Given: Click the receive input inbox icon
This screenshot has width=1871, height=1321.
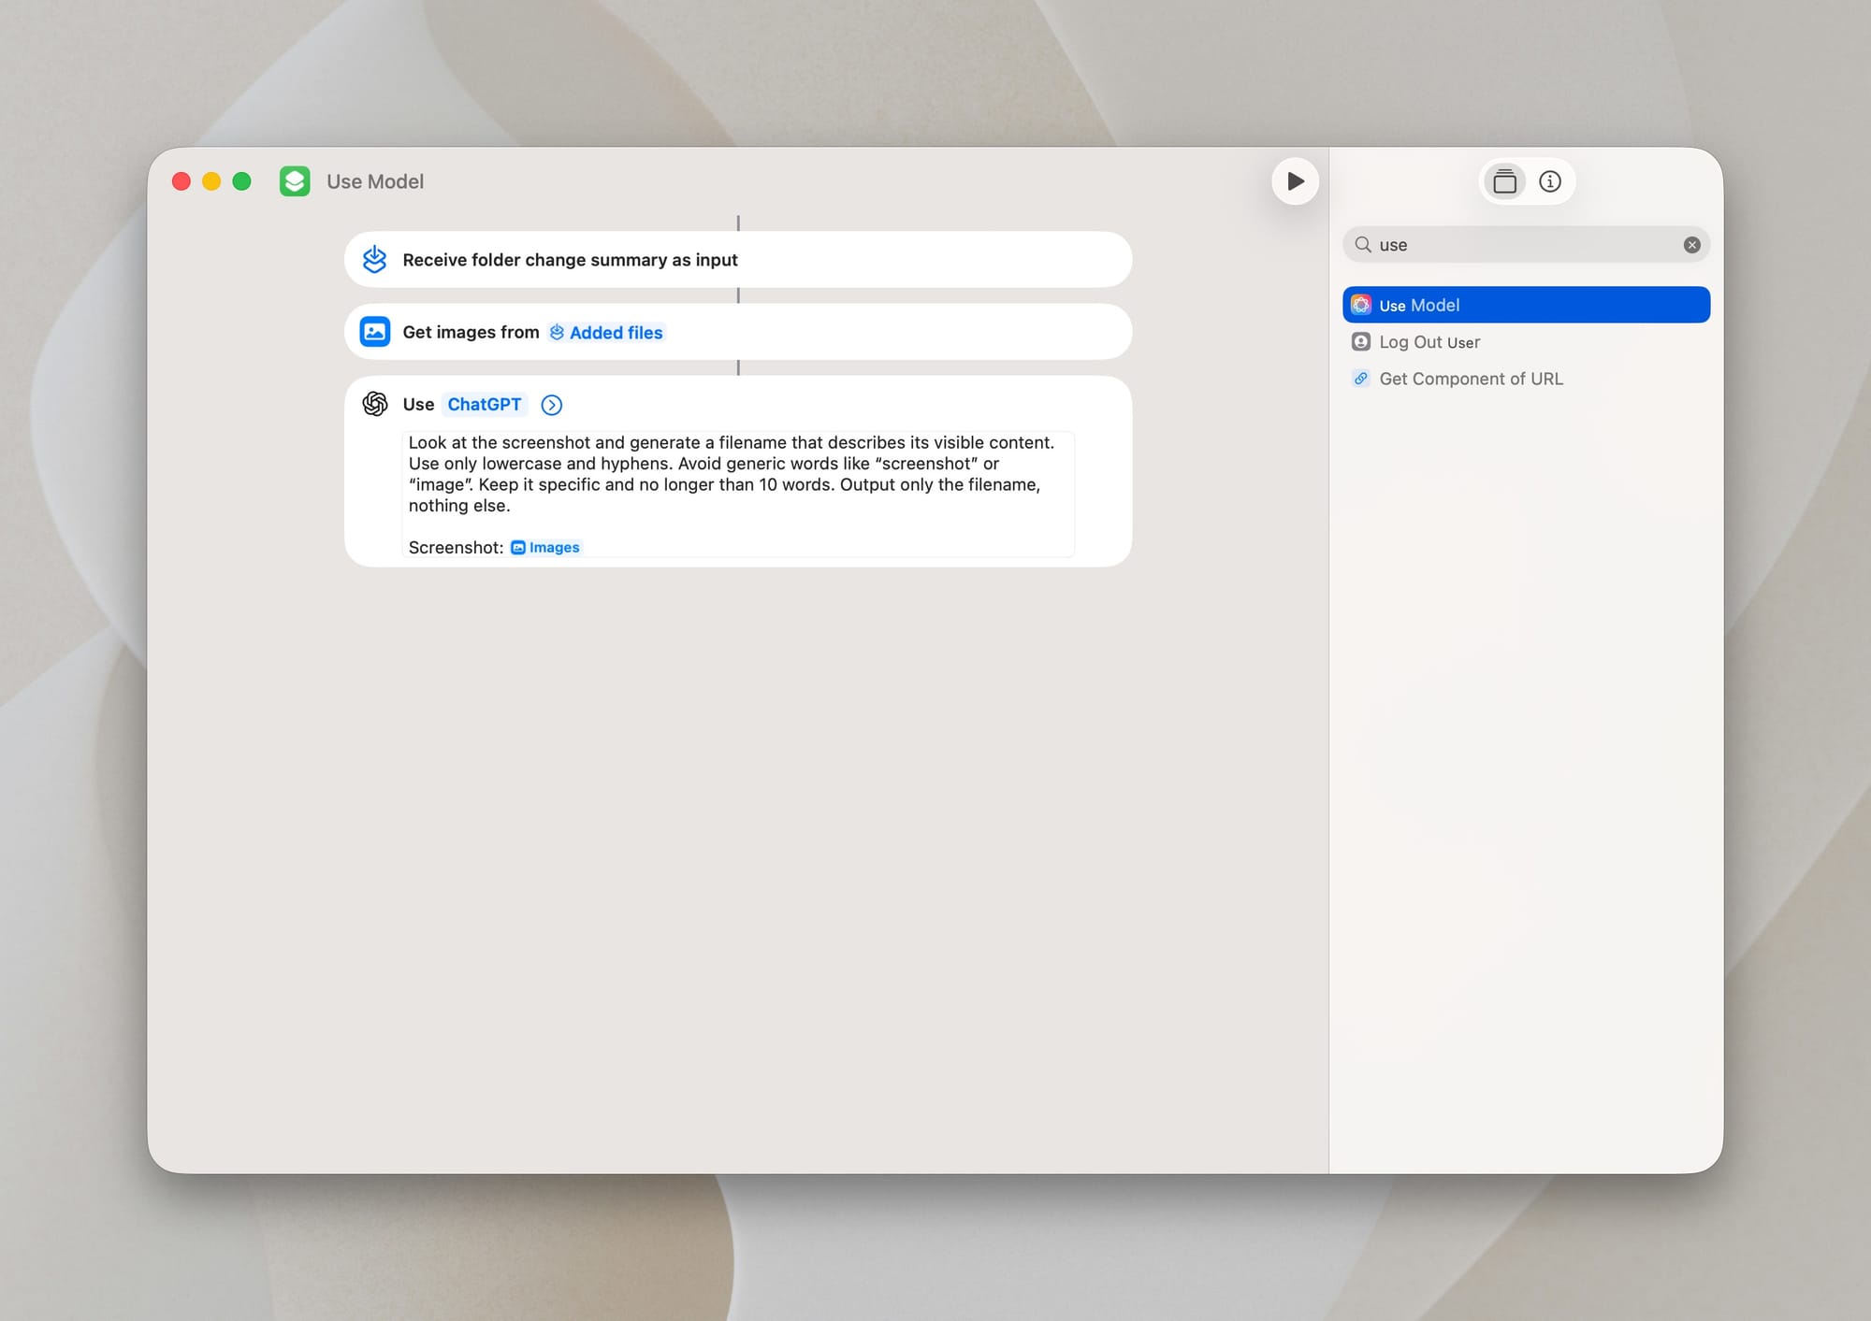Looking at the screenshot, I should pyautogui.click(x=374, y=259).
